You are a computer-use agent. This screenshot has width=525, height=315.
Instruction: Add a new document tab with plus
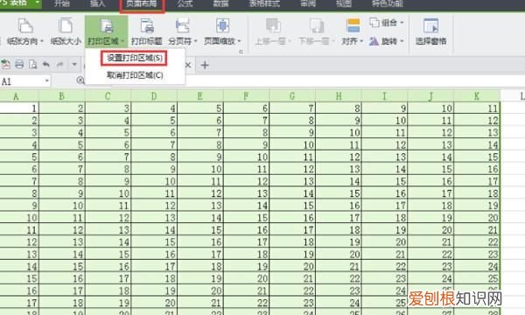(x=205, y=65)
